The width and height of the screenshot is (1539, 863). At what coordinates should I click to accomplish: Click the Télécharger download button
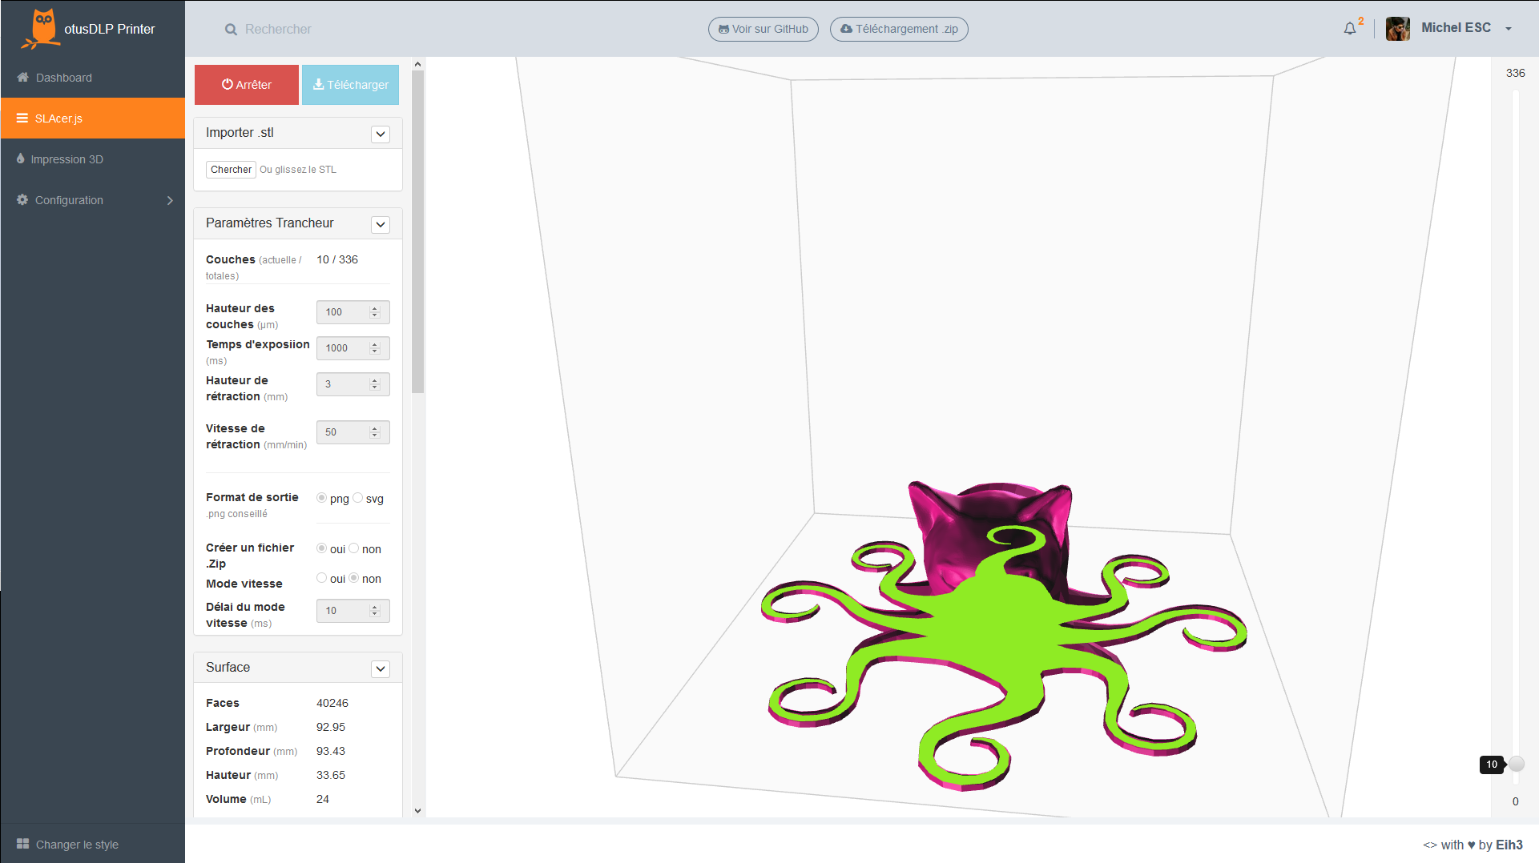350,85
